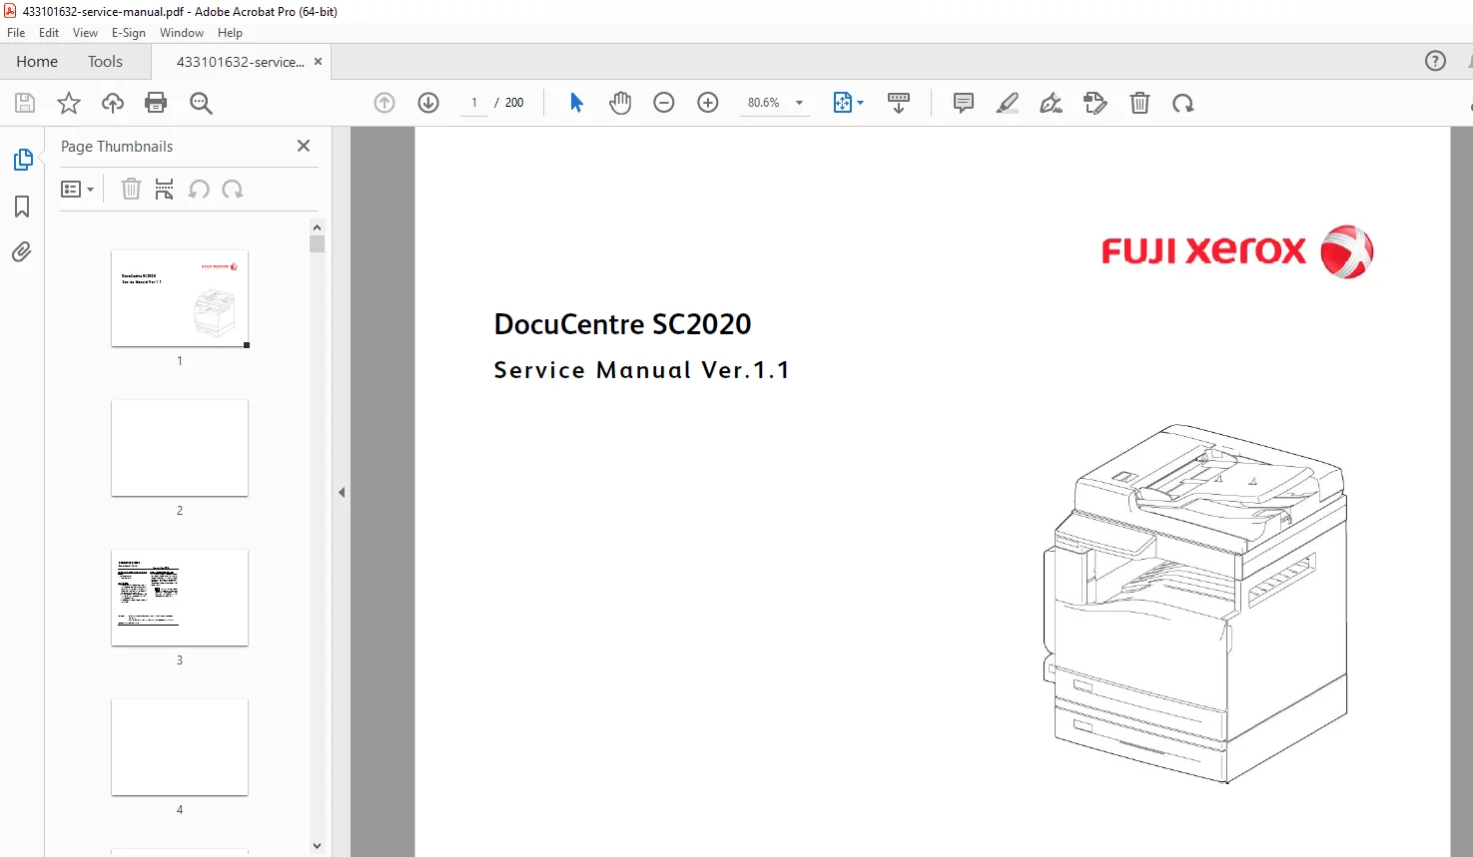
Task: Click the 80.6% zoom value field
Action: pyautogui.click(x=764, y=103)
